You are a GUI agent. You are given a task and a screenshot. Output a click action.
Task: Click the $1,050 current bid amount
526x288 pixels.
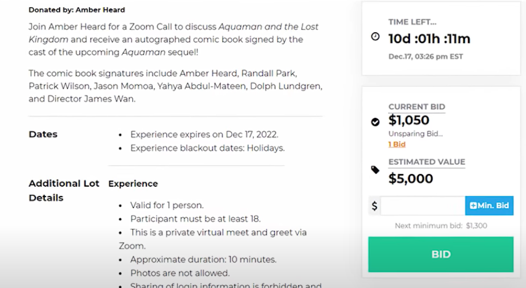pos(409,120)
